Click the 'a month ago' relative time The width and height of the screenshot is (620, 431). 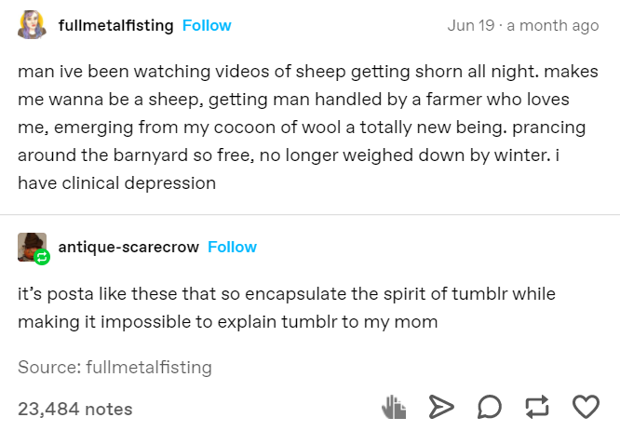(x=551, y=25)
